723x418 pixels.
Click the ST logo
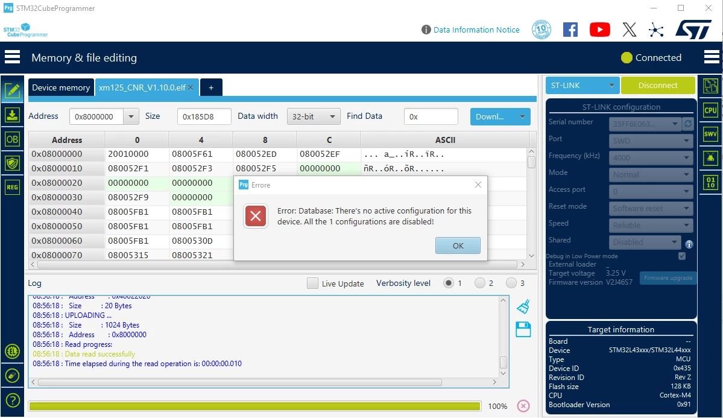tap(693, 30)
